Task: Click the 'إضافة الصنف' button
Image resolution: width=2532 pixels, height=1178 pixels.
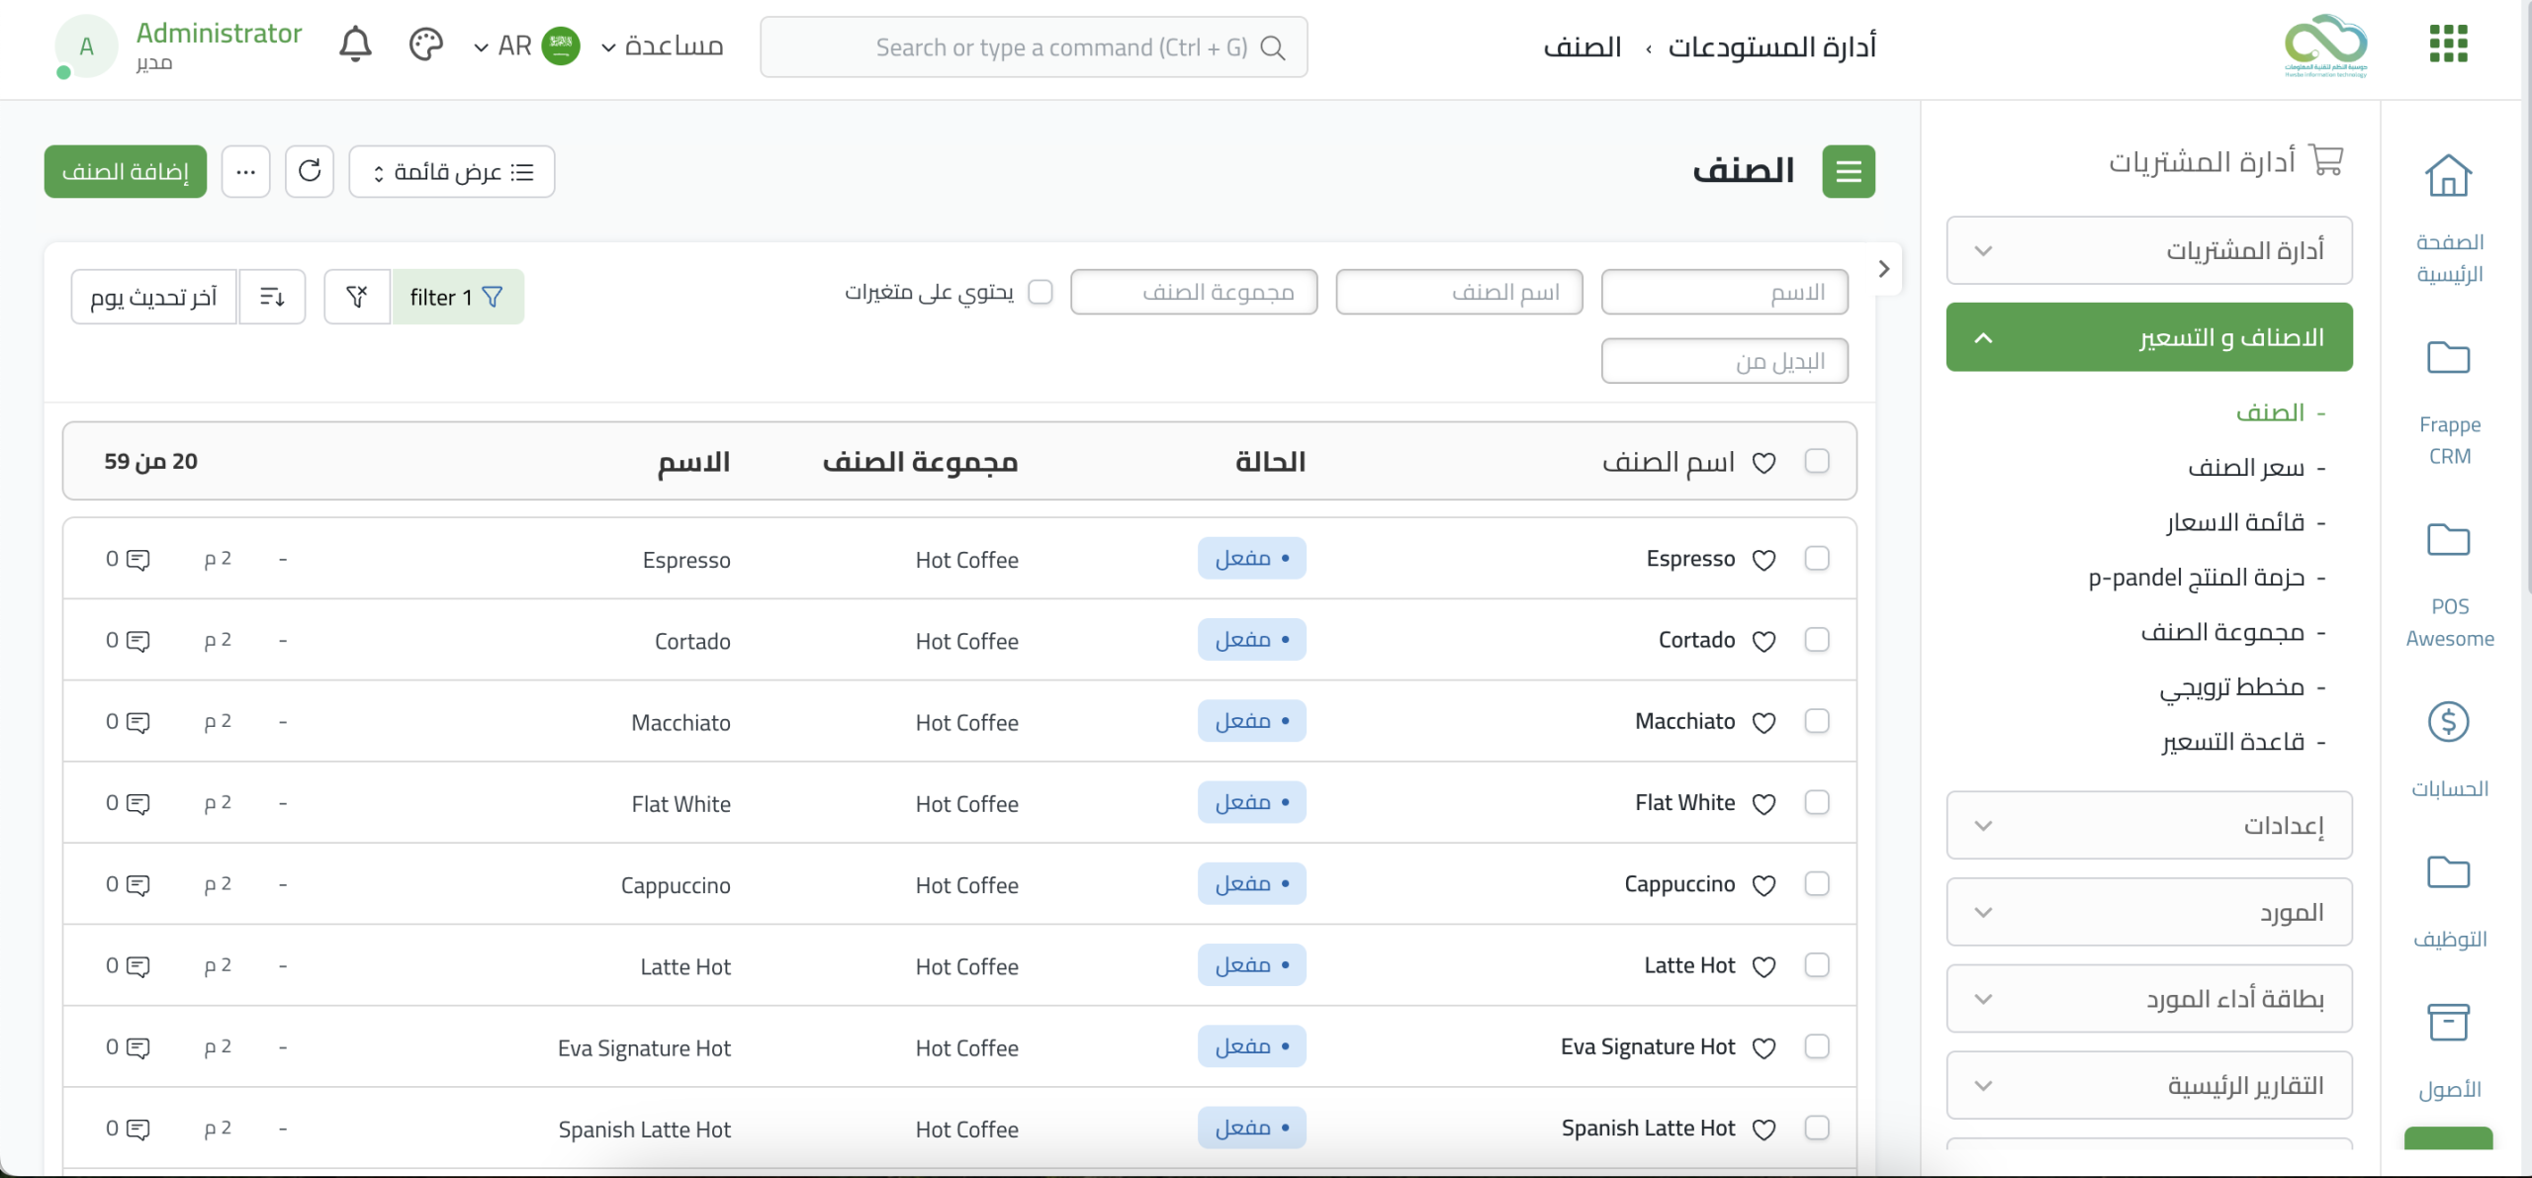Action: (126, 172)
